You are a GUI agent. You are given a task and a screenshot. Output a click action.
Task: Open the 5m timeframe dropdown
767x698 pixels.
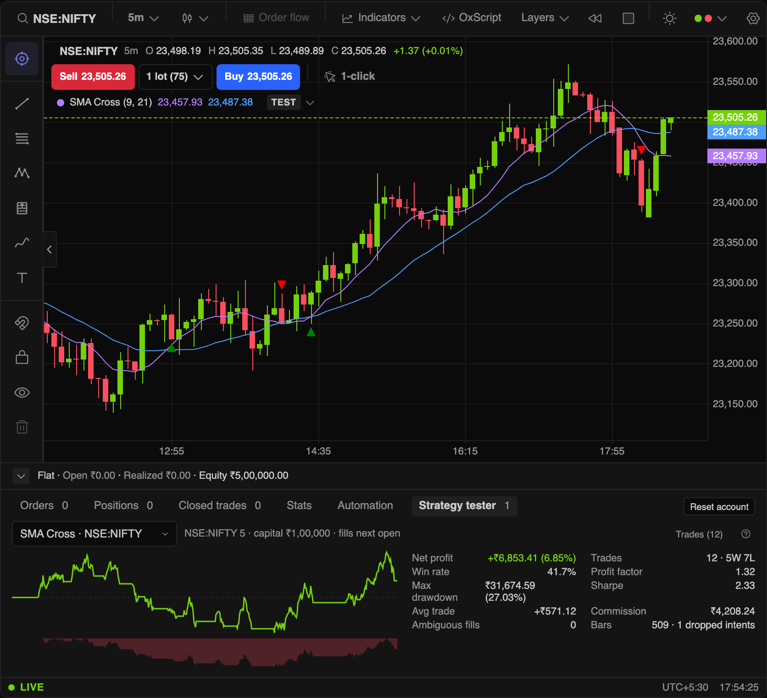143,18
